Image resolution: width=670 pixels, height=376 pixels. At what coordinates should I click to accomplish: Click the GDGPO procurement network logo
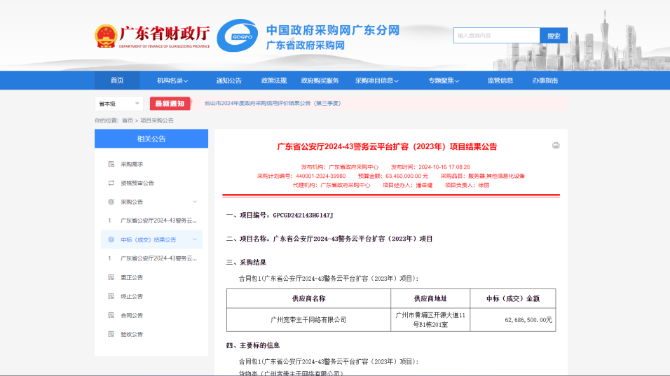click(237, 36)
